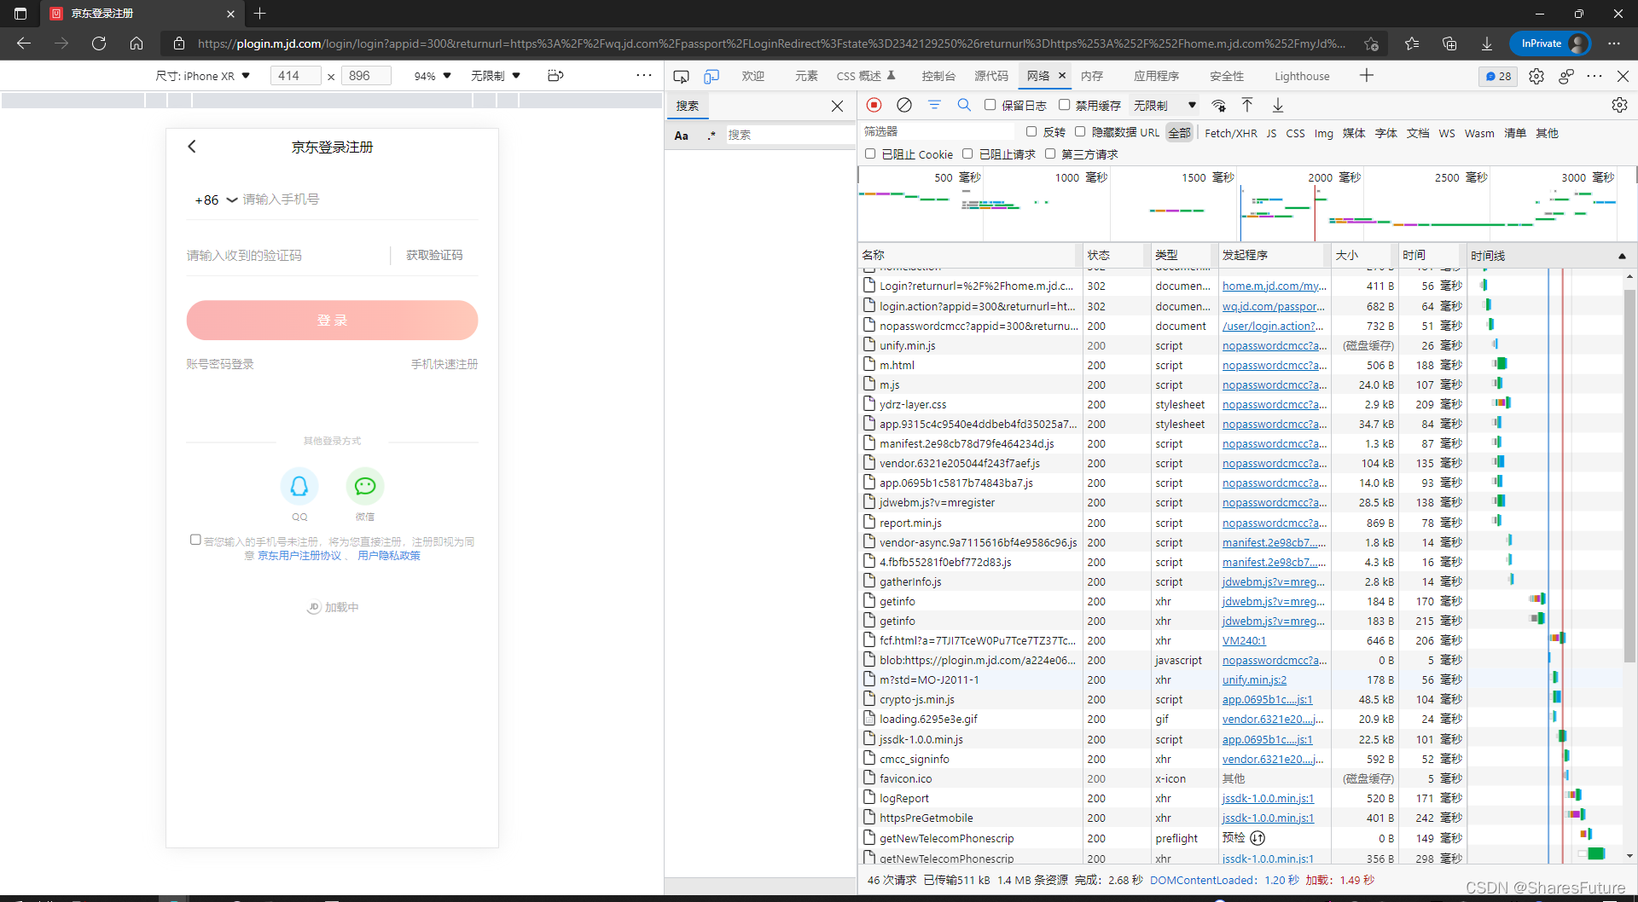Click network request list vertical scrollbar
Image resolution: width=1638 pixels, height=902 pixels.
[x=1629, y=475]
